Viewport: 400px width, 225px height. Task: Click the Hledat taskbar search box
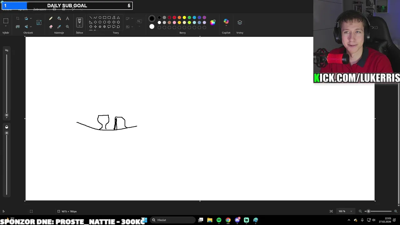coord(172,220)
